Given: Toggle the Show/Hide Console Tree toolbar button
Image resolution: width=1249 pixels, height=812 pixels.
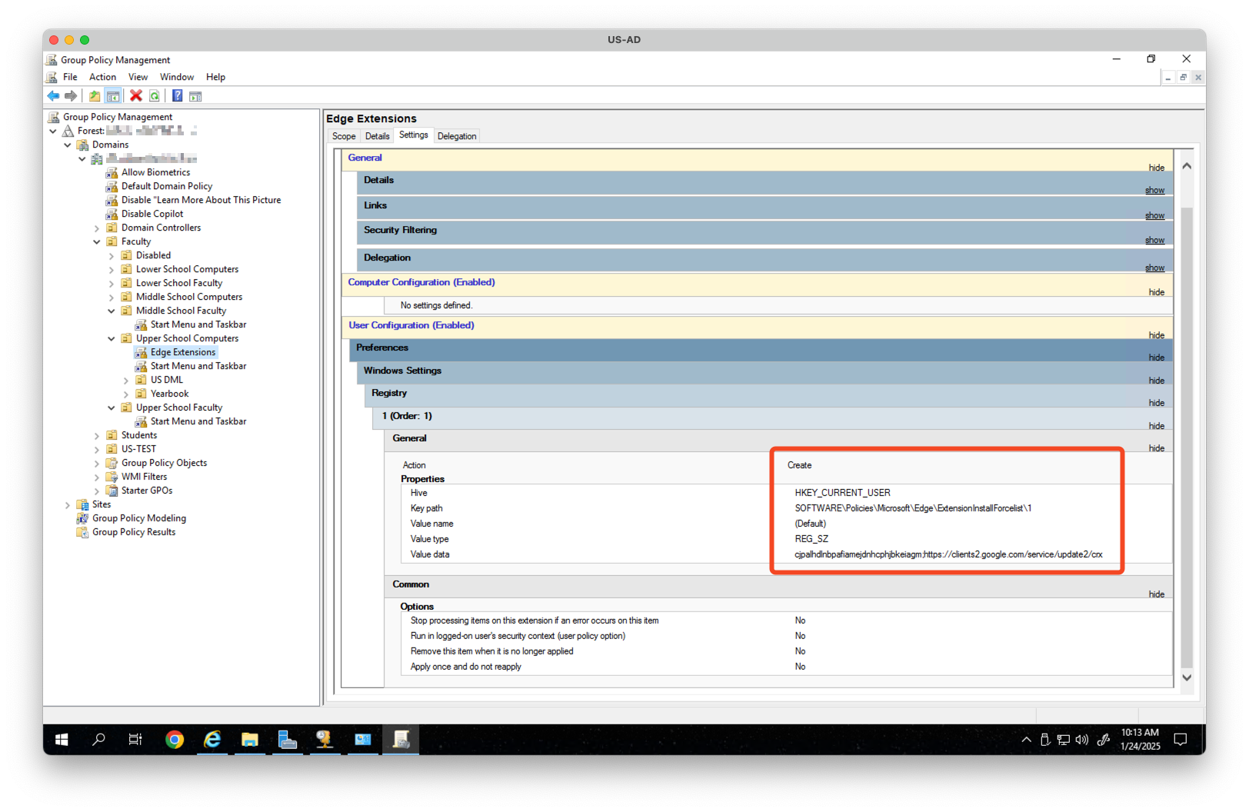Looking at the screenshot, I should pyautogui.click(x=113, y=96).
